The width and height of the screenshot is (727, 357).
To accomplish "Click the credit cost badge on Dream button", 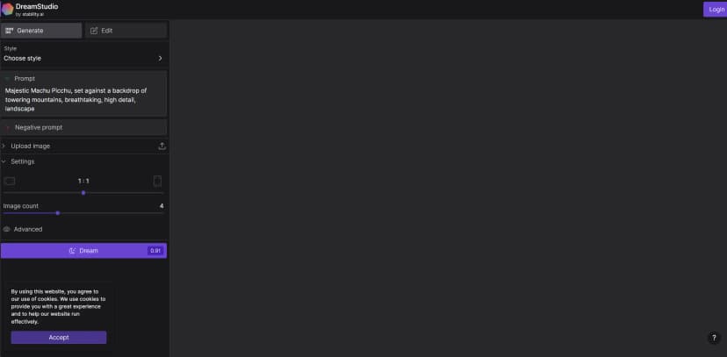I will [x=155, y=251].
